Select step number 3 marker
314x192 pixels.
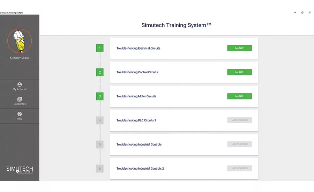(100, 96)
